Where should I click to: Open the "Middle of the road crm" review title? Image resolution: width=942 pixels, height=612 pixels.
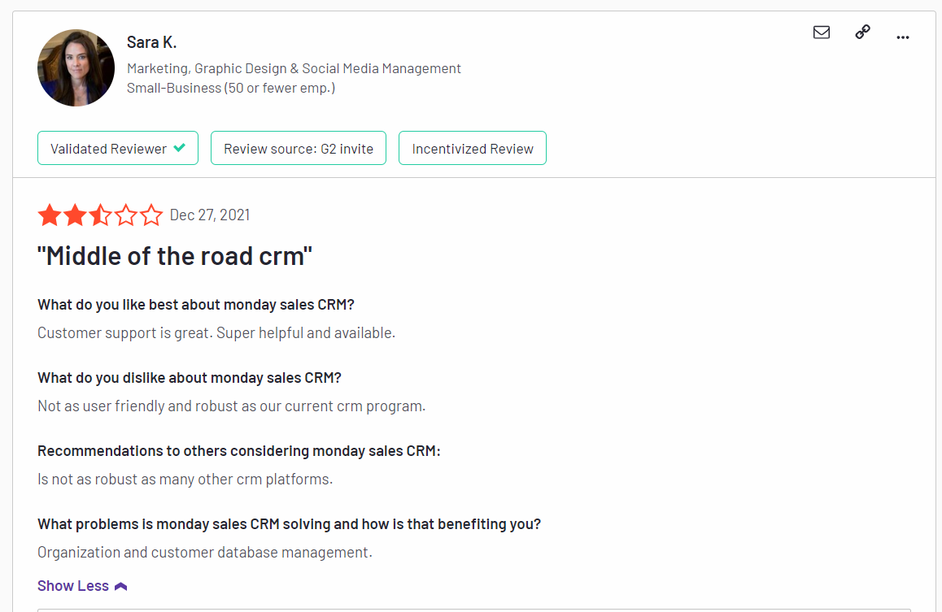pos(175,256)
